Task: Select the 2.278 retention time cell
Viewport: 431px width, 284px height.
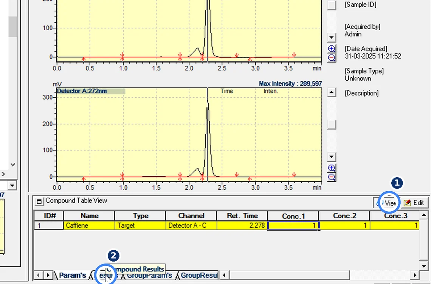Action: pyautogui.click(x=242, y=226)
